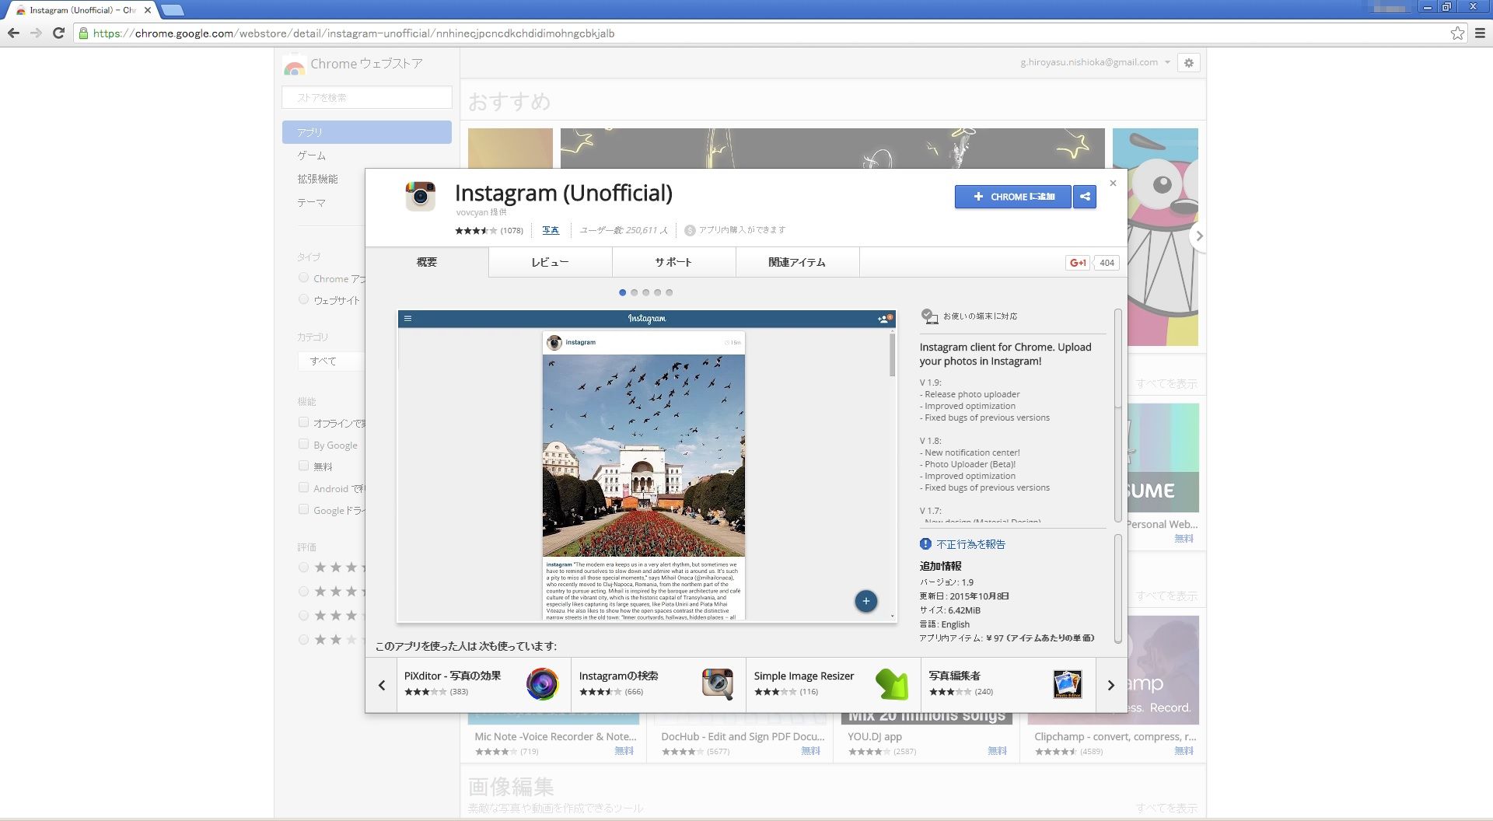Switch to the 関連アイテム tab
The height and width of the screenshot is (821, 1493).
point(797,262)
